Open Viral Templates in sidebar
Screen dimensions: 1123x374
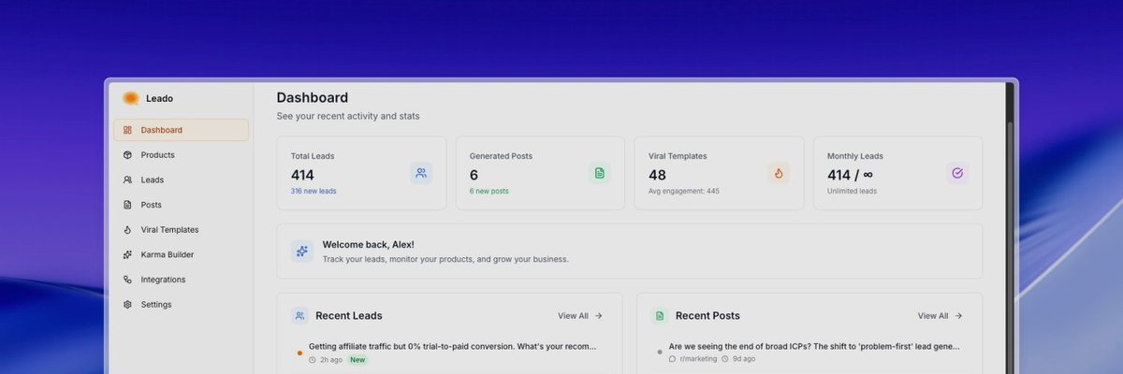pyautogui.click(x=181, y=229)
